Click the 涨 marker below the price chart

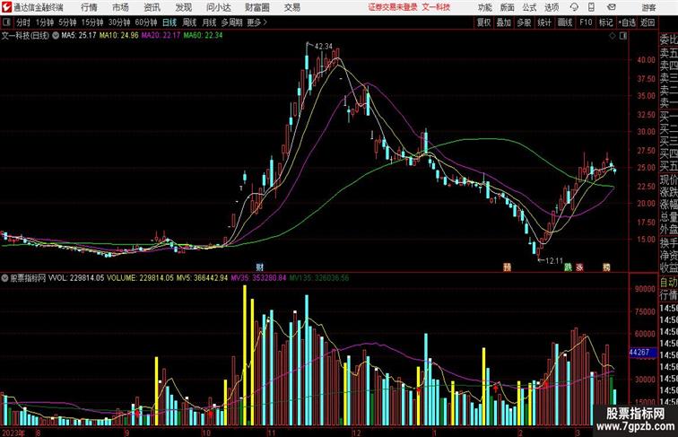580,267
